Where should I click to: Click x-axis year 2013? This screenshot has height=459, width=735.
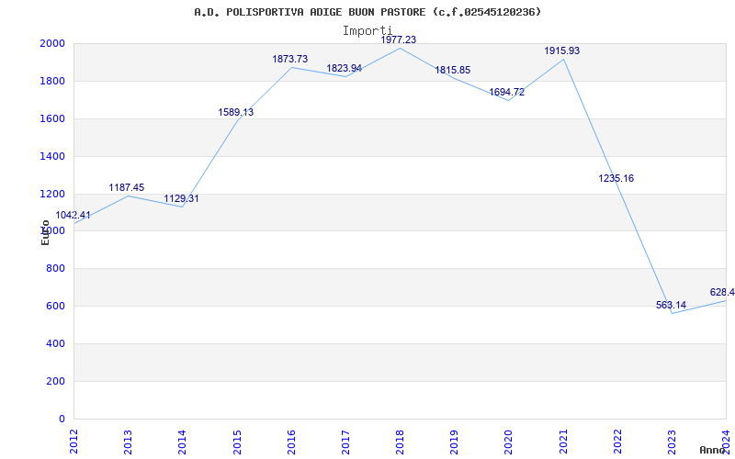pyautogui.click(x=129, y=442)
